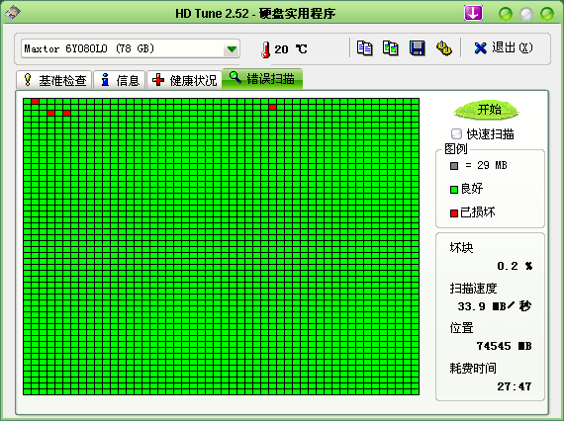Viewport: 564px width, 421px height.
Task: Click the purple download arrow icon in title bar
Action: (x=473, y=13)
